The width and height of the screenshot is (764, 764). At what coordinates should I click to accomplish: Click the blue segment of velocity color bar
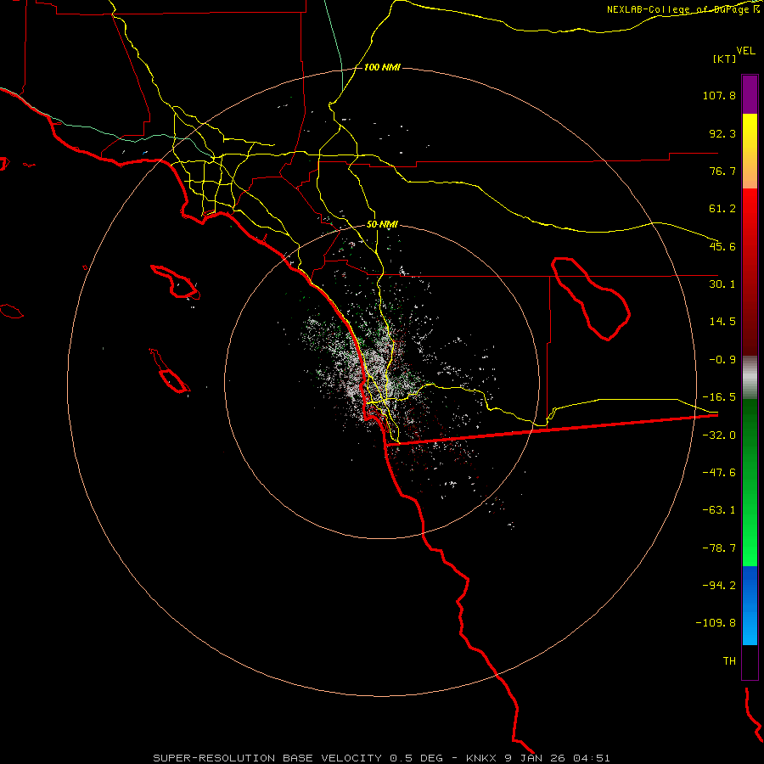(x=750, y=605)
